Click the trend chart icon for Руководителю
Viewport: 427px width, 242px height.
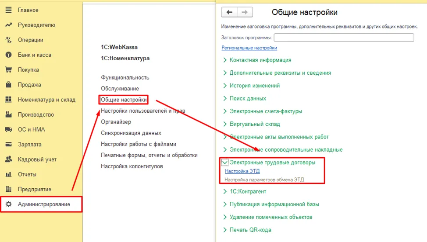point(8,25)
